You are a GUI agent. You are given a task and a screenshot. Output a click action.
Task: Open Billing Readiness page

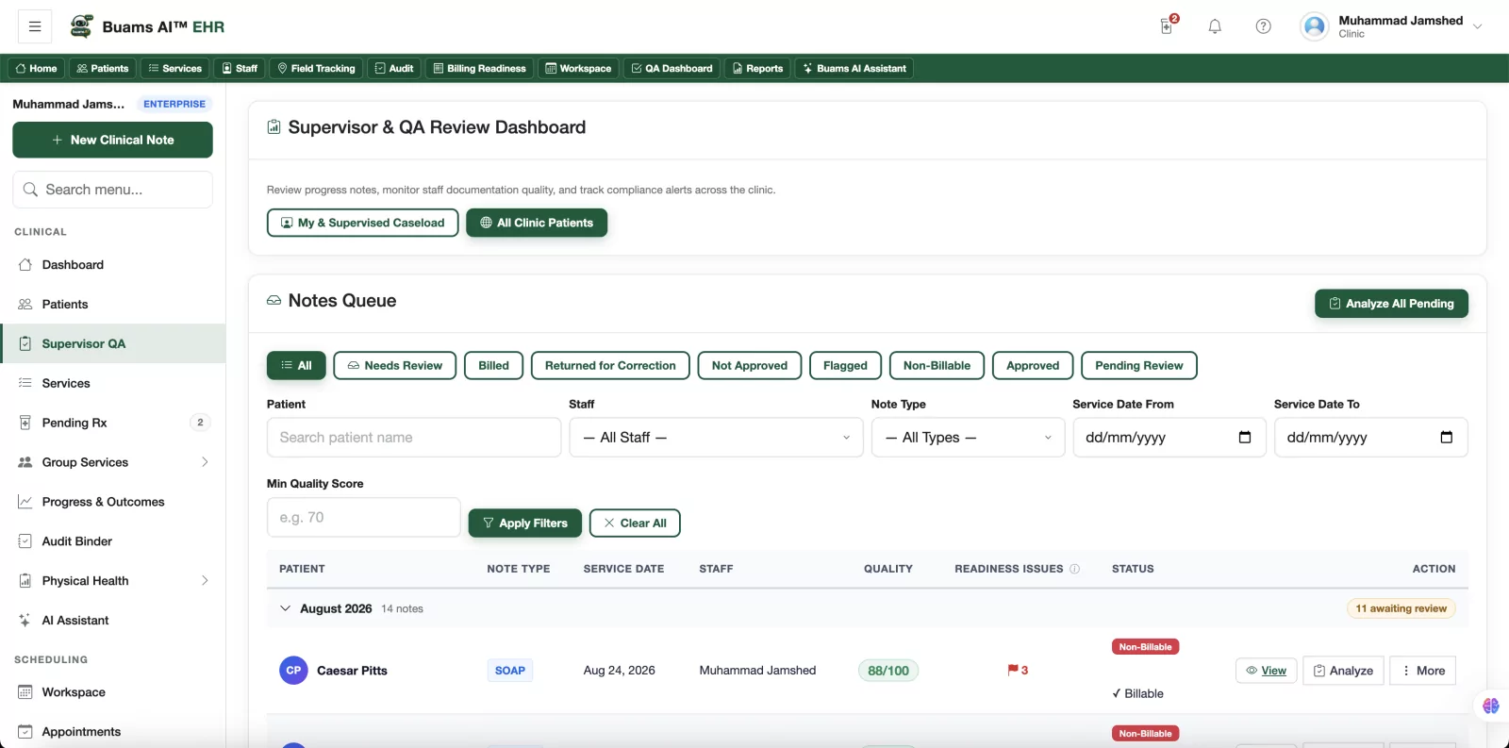479,68
